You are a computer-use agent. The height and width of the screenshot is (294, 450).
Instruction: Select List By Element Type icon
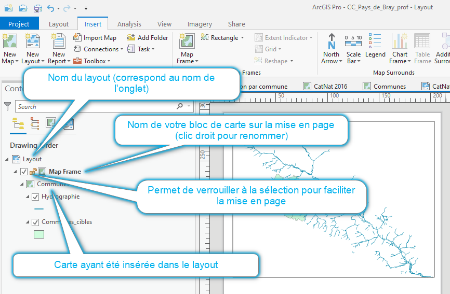tap(35, 124)
